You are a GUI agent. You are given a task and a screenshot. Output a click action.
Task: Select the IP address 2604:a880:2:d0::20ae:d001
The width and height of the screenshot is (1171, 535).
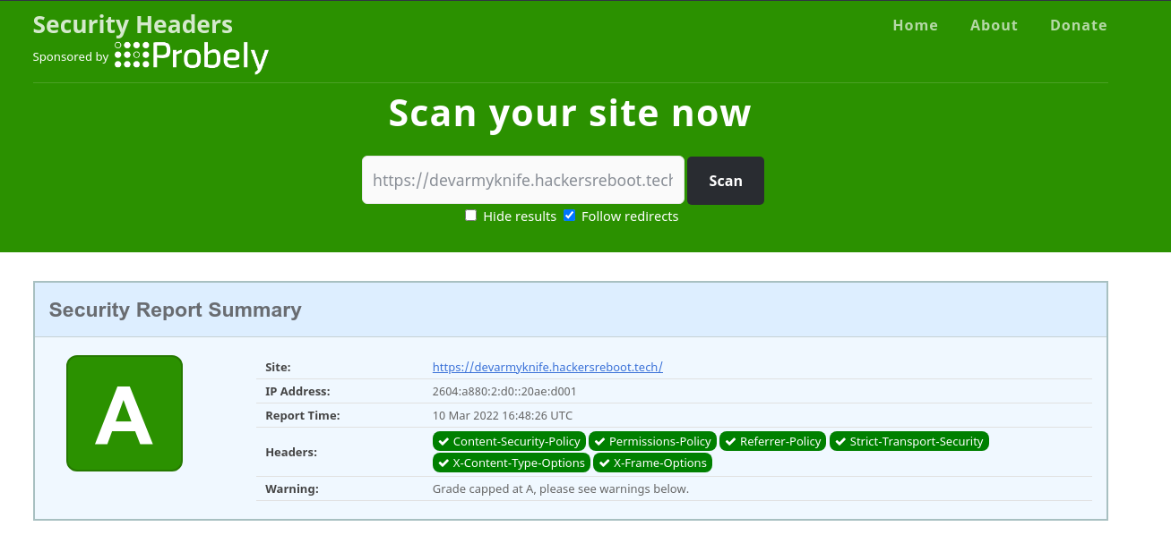tap(504, 391)
